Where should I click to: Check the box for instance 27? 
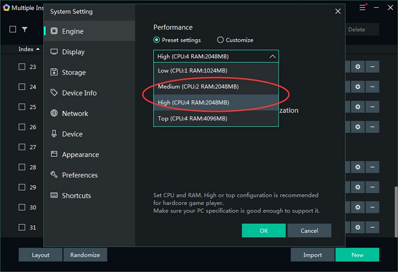click(22, 147)
